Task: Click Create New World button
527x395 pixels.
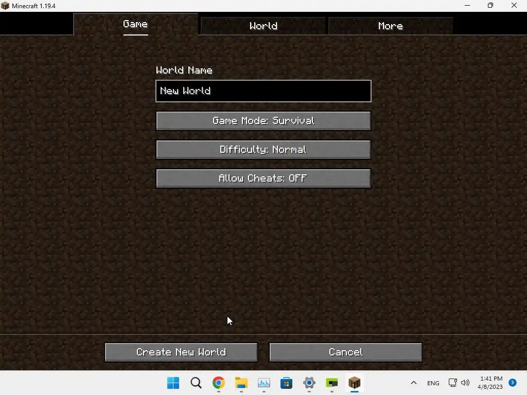Action: tap(181, 352)
